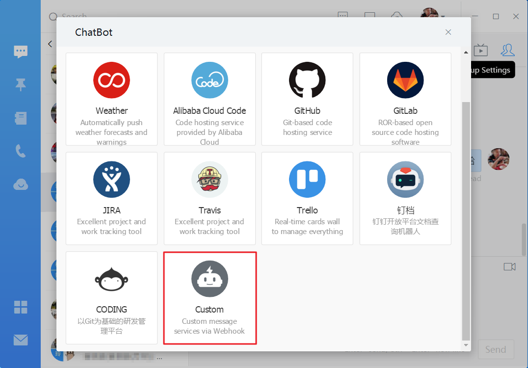The height and width of the screenshot is (368, 528).
Task: Click JIRA's 'Excellent project and work tracking tool' text
Action: [x=111, y=227]
